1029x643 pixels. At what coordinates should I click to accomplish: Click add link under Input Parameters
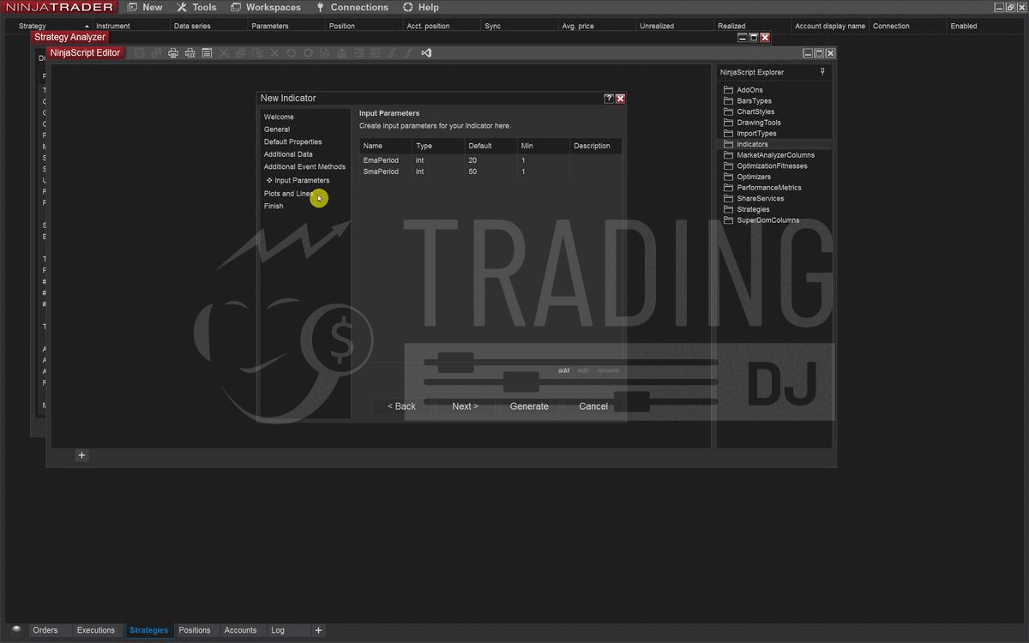click(x=563, y=370)
